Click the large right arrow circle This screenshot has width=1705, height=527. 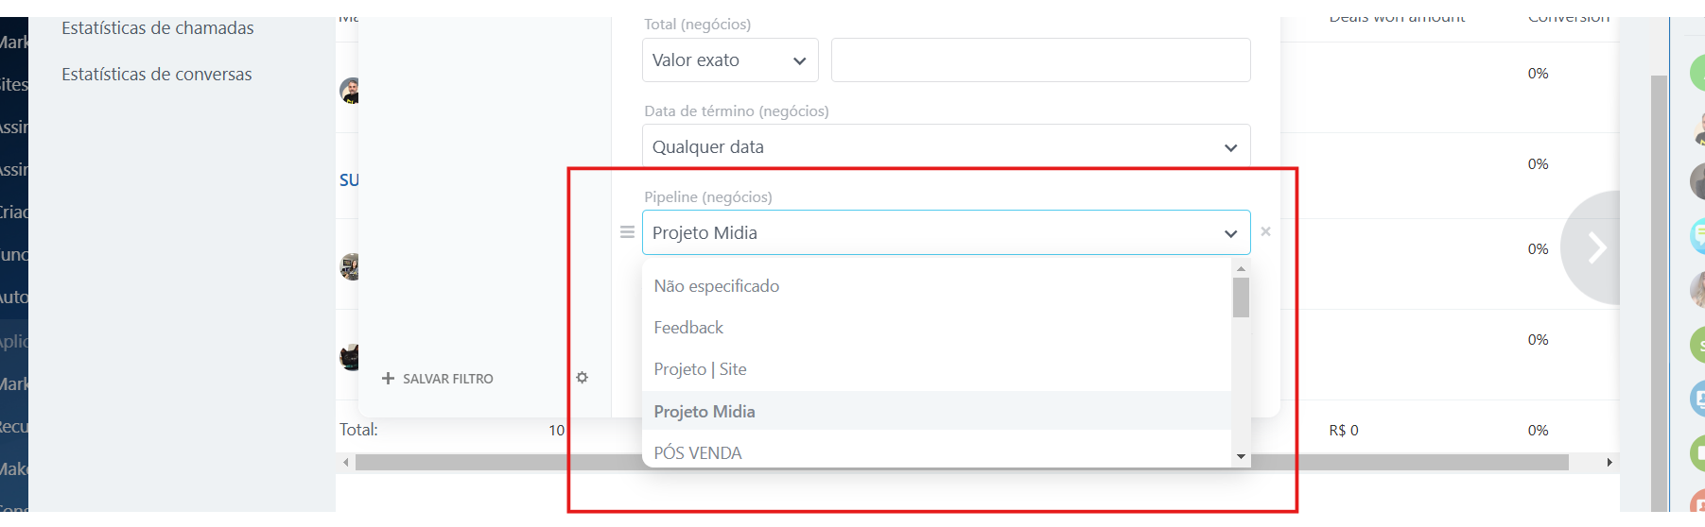pos(1596,248)
